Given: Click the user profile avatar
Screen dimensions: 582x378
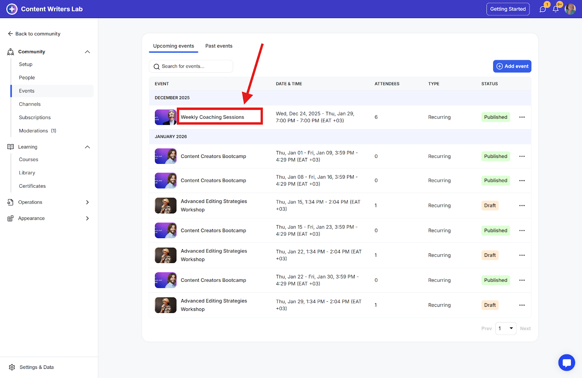Looking at the screenshot, I should click(570, 9).
